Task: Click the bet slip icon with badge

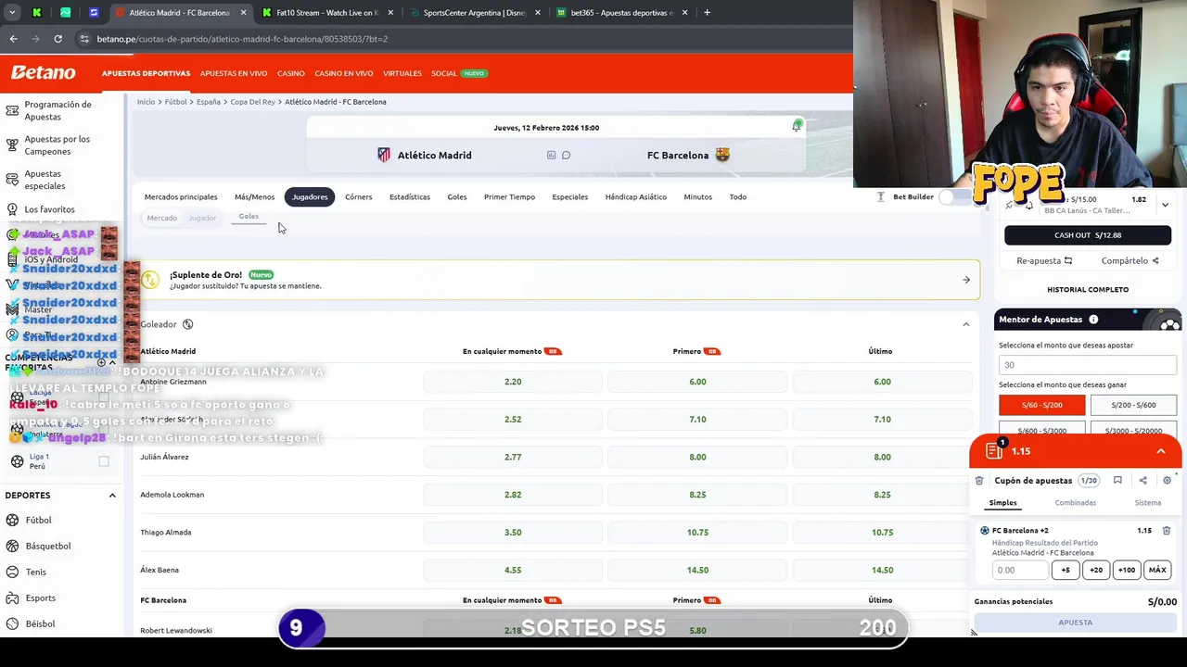Action: coord(994,450)
